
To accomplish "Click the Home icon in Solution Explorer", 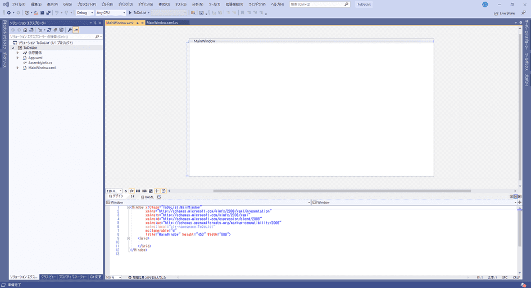I will 25,30.
